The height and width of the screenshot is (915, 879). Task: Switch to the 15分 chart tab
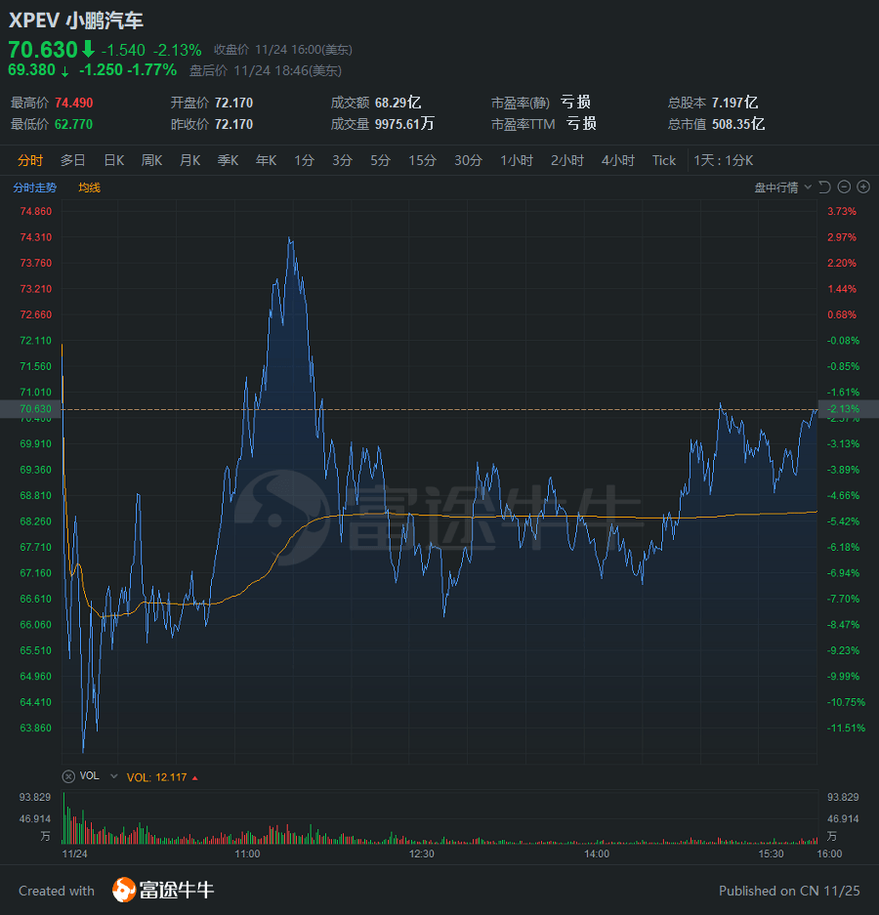(x=422, y=160)
